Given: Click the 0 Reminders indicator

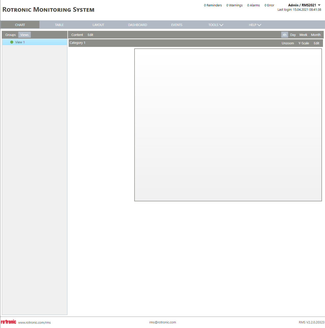Looking at the screenshot, I should 213,5.
